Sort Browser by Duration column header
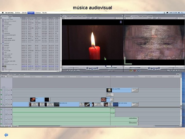185x139 pixels. [25, 18]
